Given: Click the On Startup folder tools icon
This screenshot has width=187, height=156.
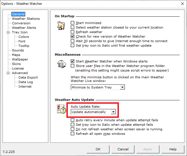Looking at the screenshot, I should pyautogui.click(x=61, y=25).
